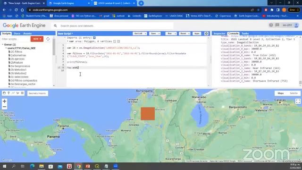Open the help menu icon
Viewport: 302px width, 170px height.
click(271, 25)
